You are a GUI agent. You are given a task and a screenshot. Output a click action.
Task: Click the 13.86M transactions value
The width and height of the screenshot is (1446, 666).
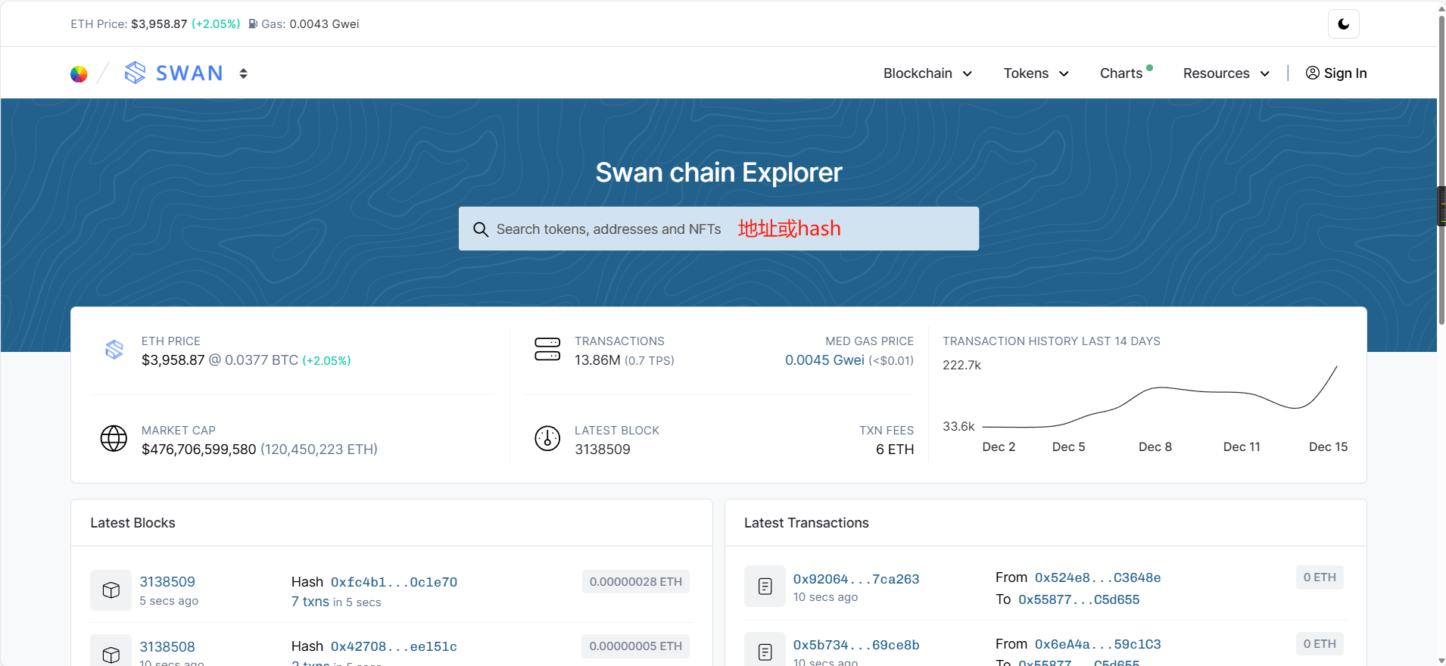coord(597,360)
